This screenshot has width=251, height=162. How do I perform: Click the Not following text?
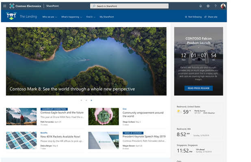click(x=195, y=17)
